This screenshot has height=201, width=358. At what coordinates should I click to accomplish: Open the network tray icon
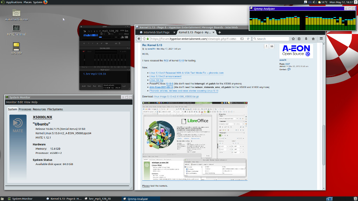306,2
